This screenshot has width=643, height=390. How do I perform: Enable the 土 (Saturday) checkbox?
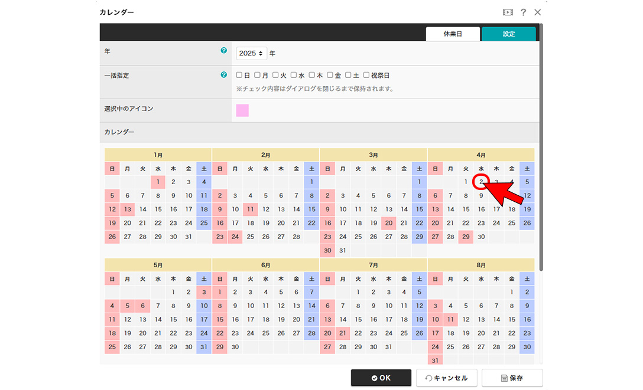click(x=348, y=75)
